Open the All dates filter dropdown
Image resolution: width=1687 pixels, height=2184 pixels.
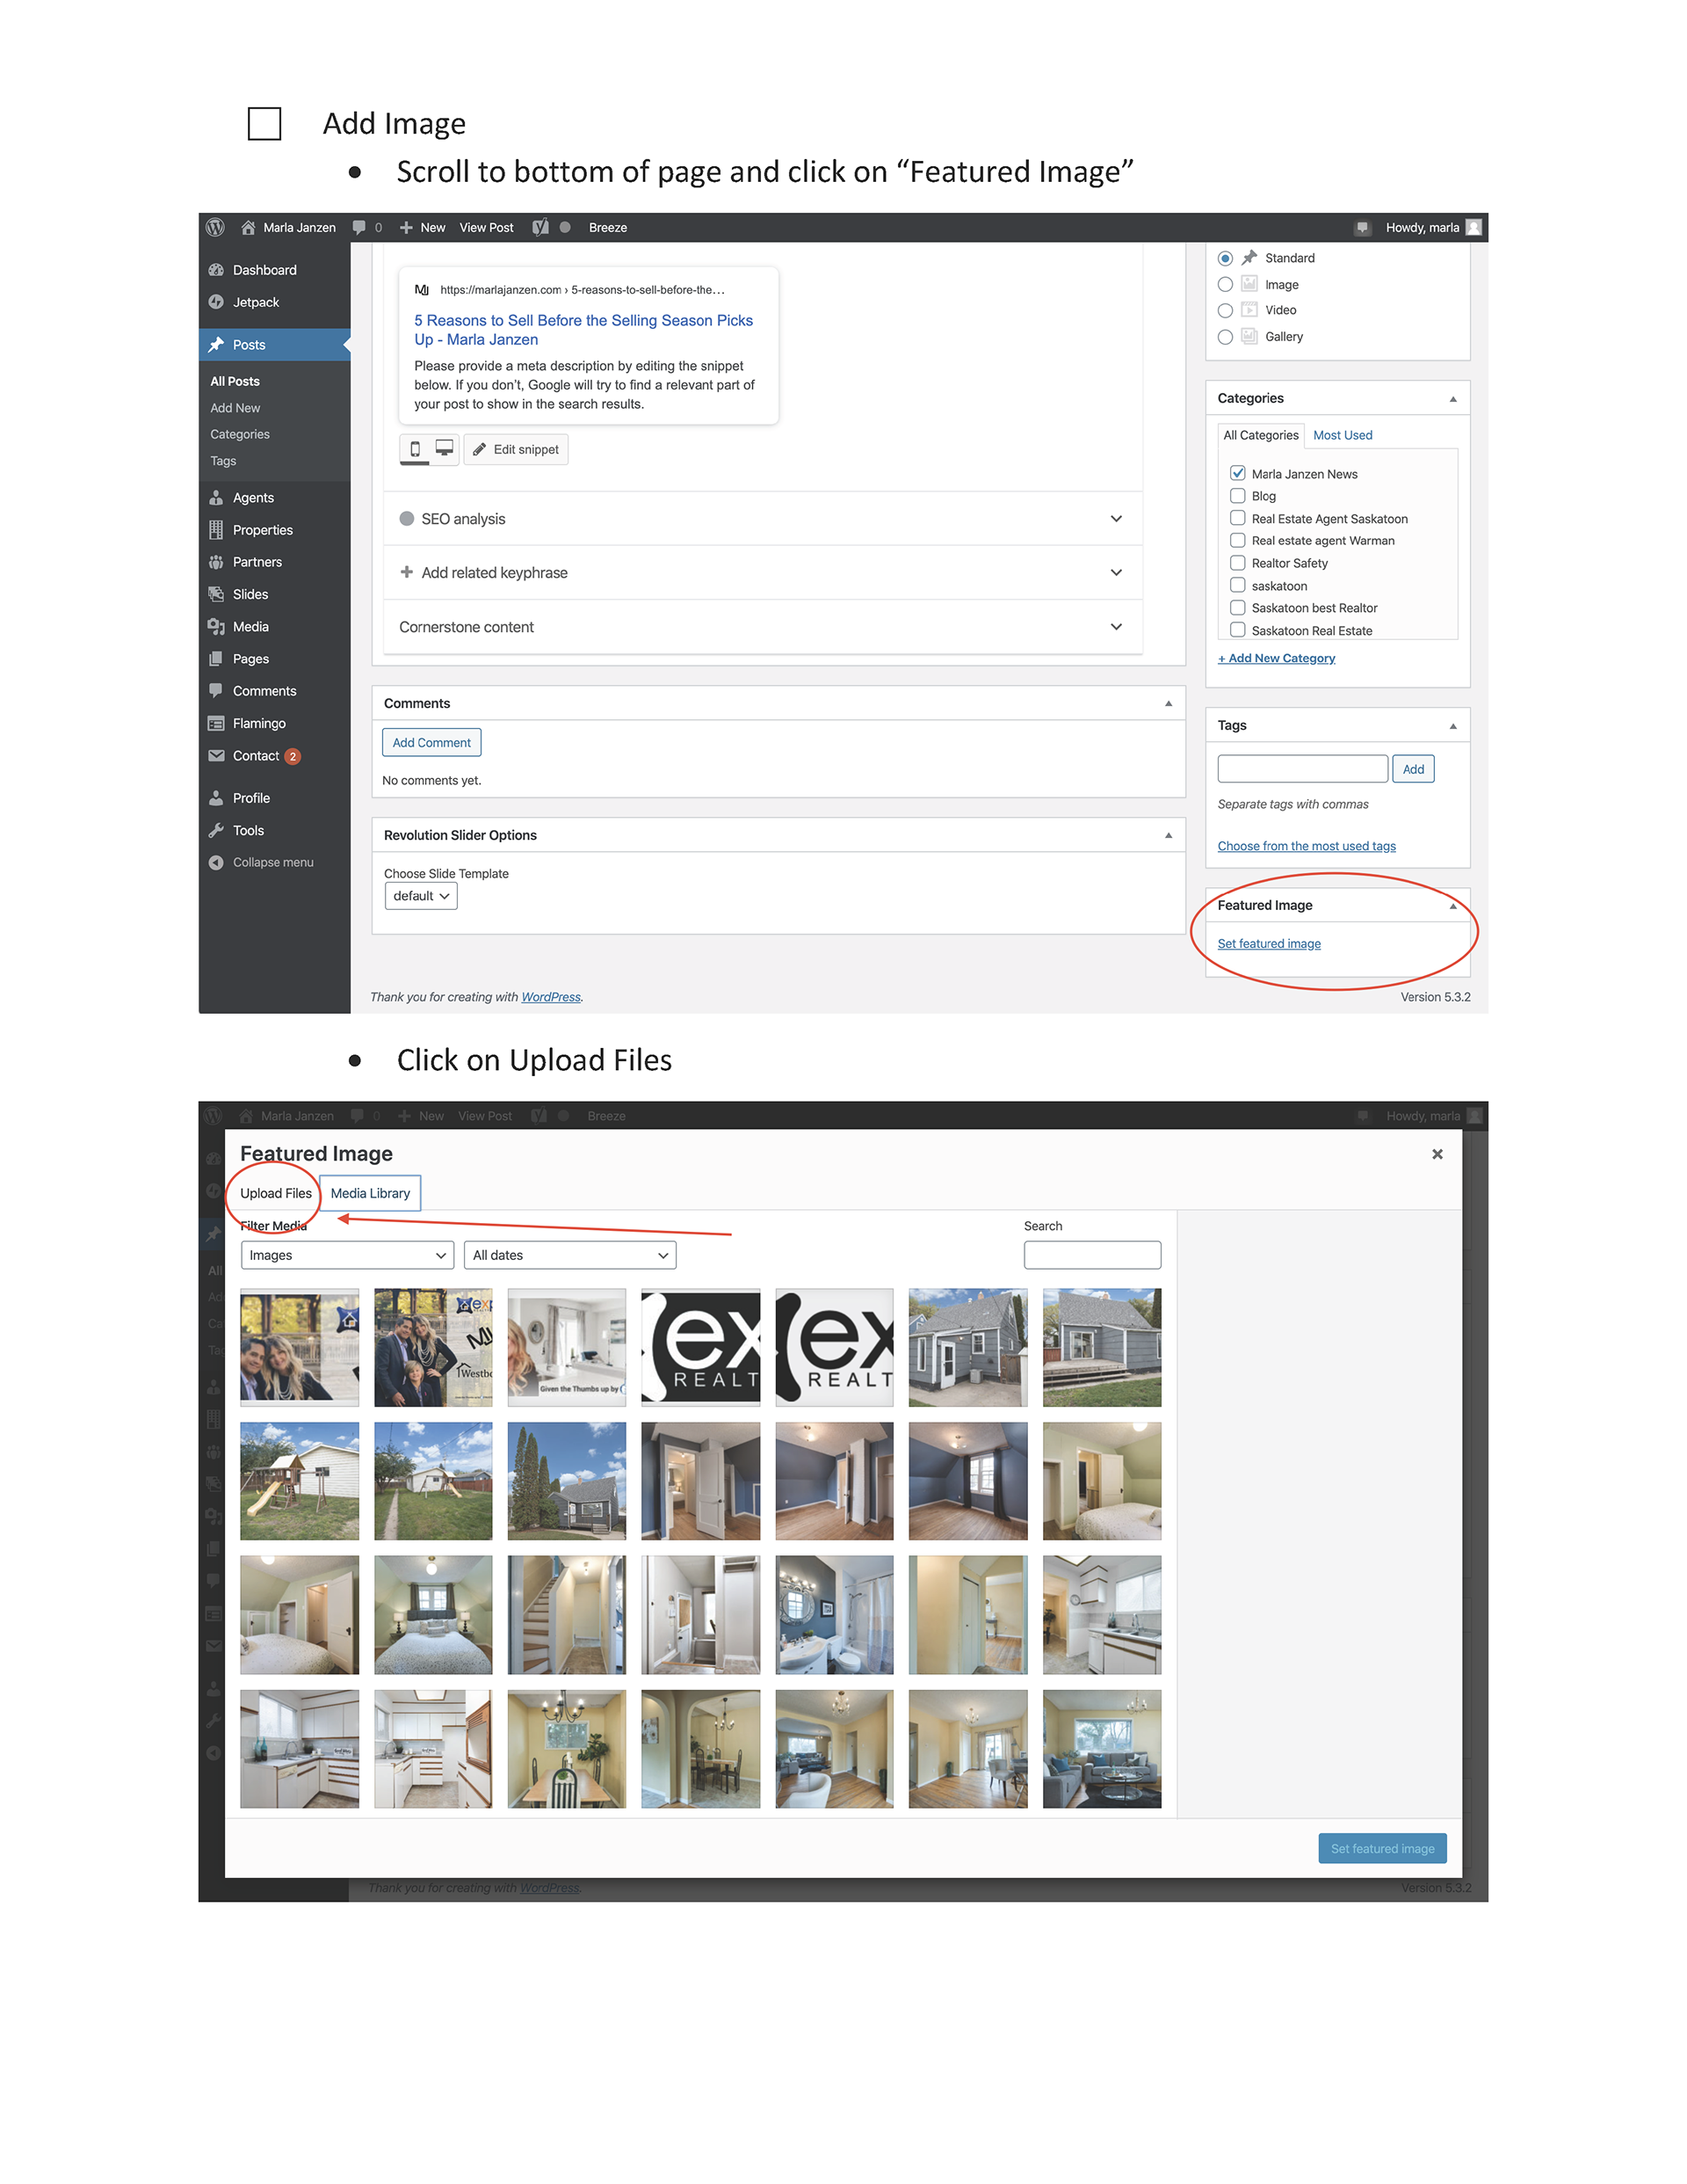[569, 1255]
